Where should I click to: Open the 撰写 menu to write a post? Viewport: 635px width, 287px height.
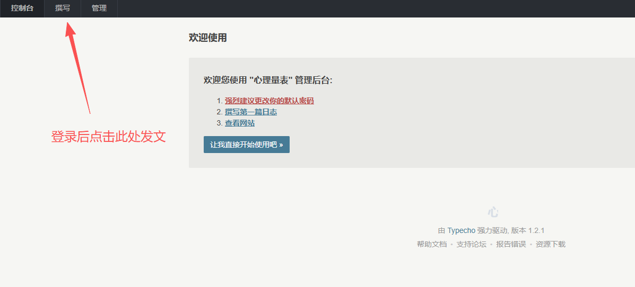pyautogui.click(x=63, y=8)
